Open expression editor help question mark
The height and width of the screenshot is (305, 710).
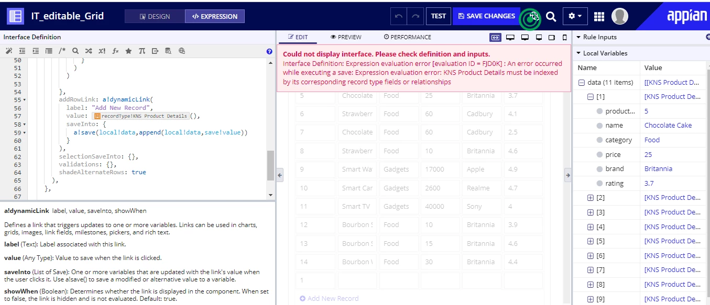pos(269,51)
